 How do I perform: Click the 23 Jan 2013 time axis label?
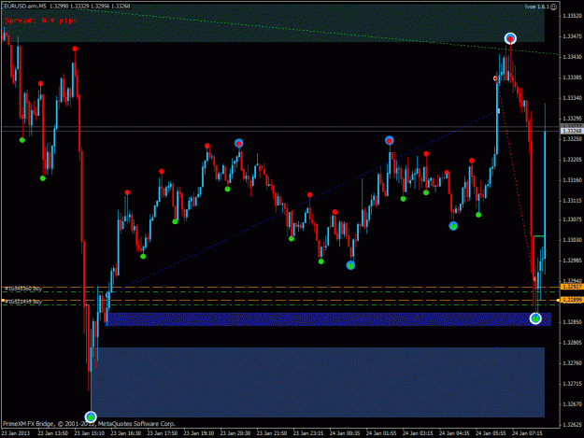(x=16, y=433)
